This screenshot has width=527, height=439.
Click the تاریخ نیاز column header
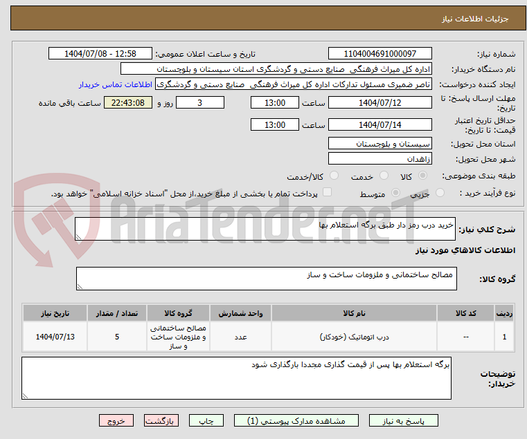pos(55,313)
